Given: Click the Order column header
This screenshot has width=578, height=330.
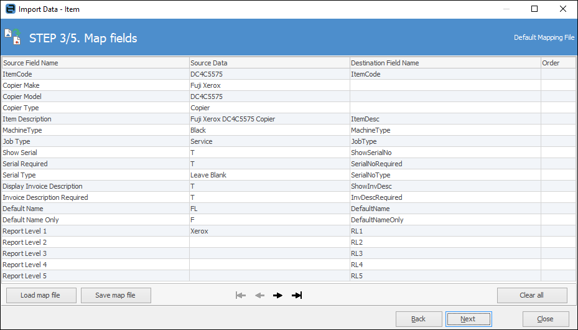Looking at the screenshot, I should pyautogui.click(x=558, y=63).
